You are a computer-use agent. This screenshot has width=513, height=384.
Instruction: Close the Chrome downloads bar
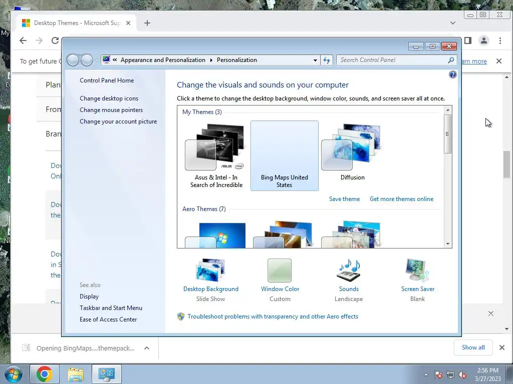tap(502, 347)
